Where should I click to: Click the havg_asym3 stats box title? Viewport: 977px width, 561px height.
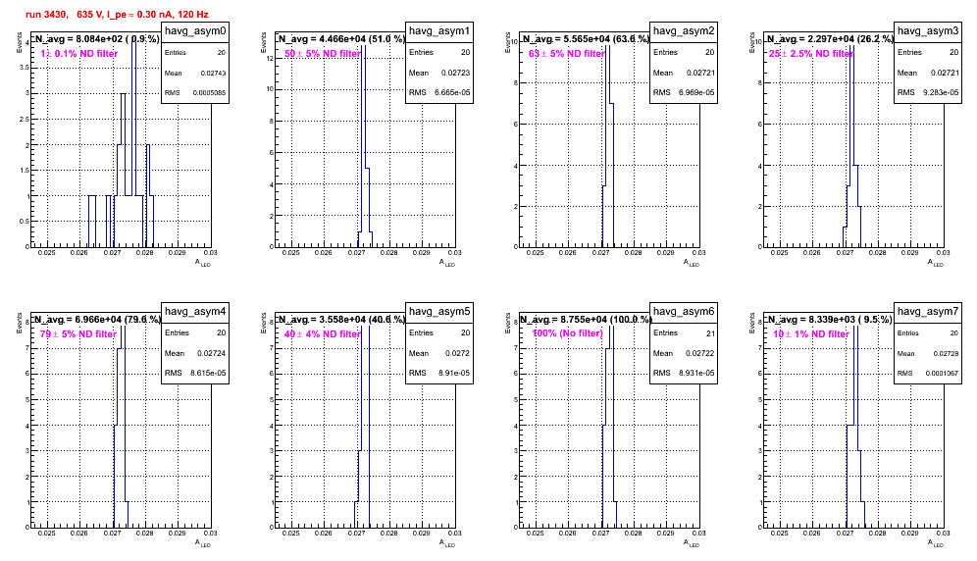click(x=928, y=31)
